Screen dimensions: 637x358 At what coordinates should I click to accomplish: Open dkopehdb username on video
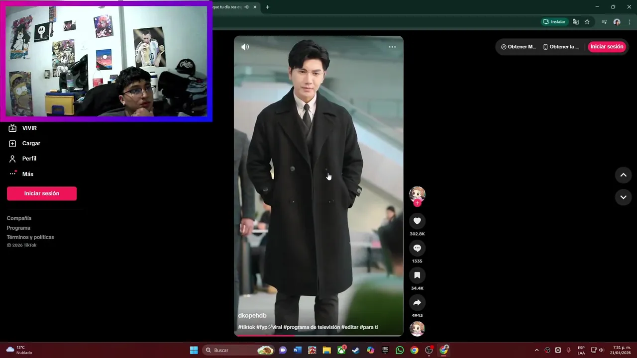252,316
